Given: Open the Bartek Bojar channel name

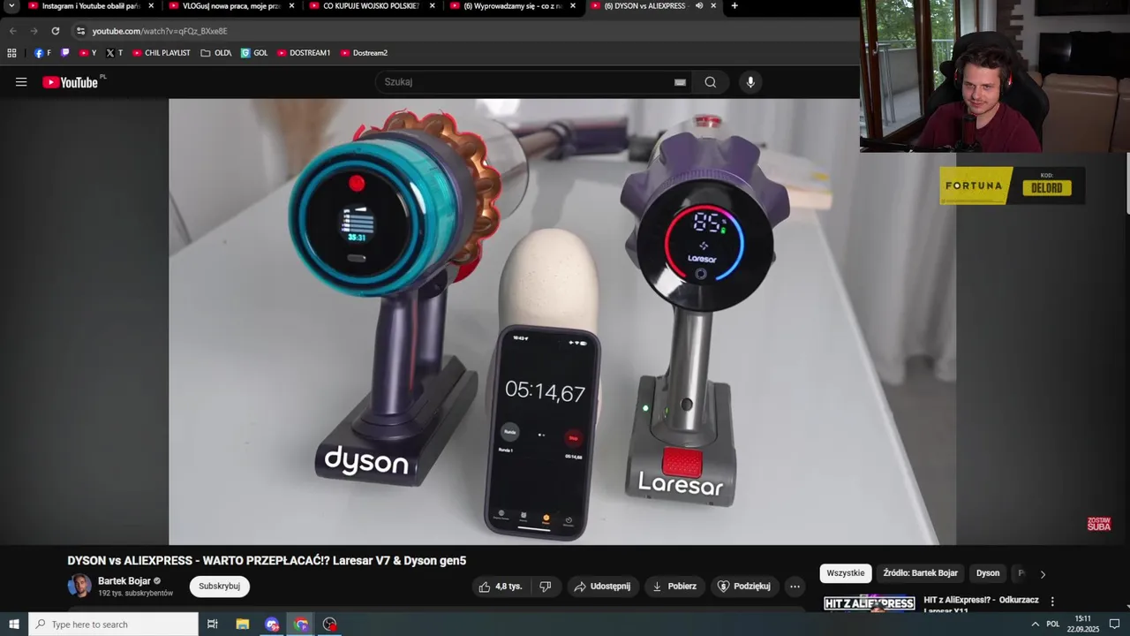Looking at the screenshot, I should (124, 581).
